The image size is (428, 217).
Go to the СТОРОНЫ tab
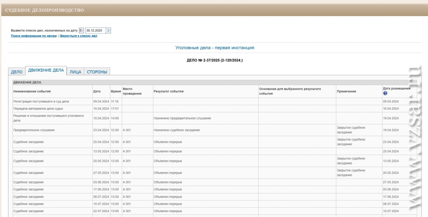tap(97, 72)
